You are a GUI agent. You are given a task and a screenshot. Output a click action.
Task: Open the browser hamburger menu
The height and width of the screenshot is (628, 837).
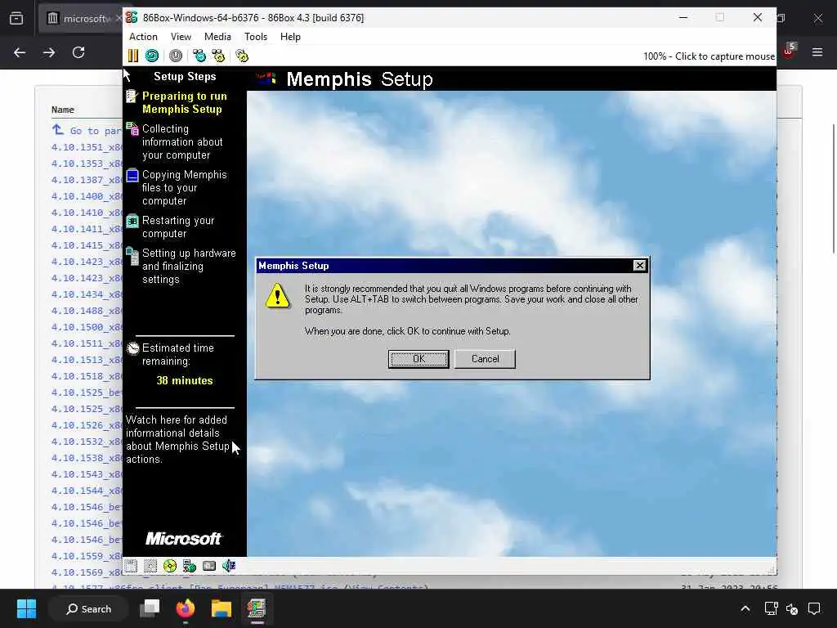(x=817, y=52)
